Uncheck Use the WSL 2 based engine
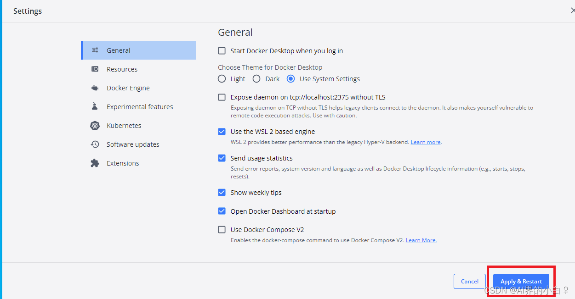 click(x=222, y=132)
